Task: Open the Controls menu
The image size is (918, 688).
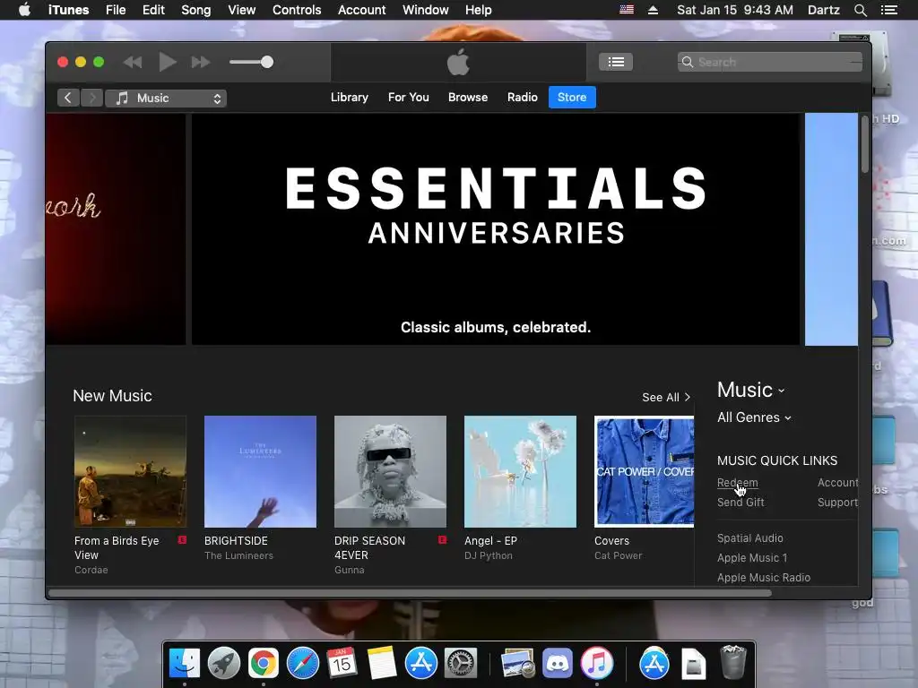Action: (297, 10)
